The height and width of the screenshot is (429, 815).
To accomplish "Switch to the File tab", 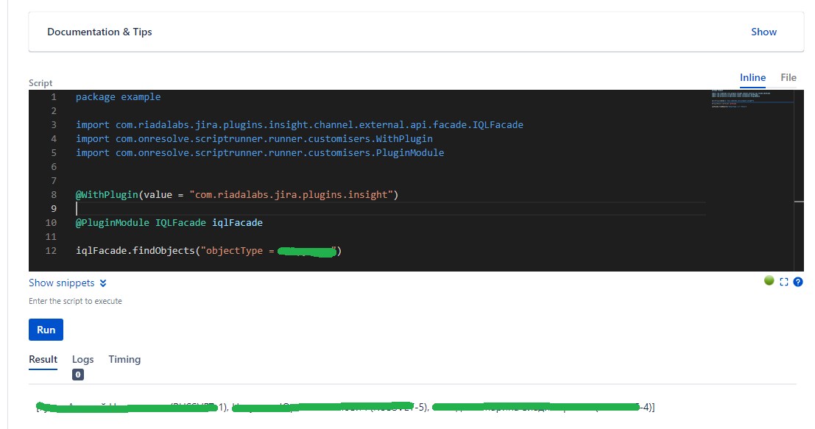I will 788,77.
